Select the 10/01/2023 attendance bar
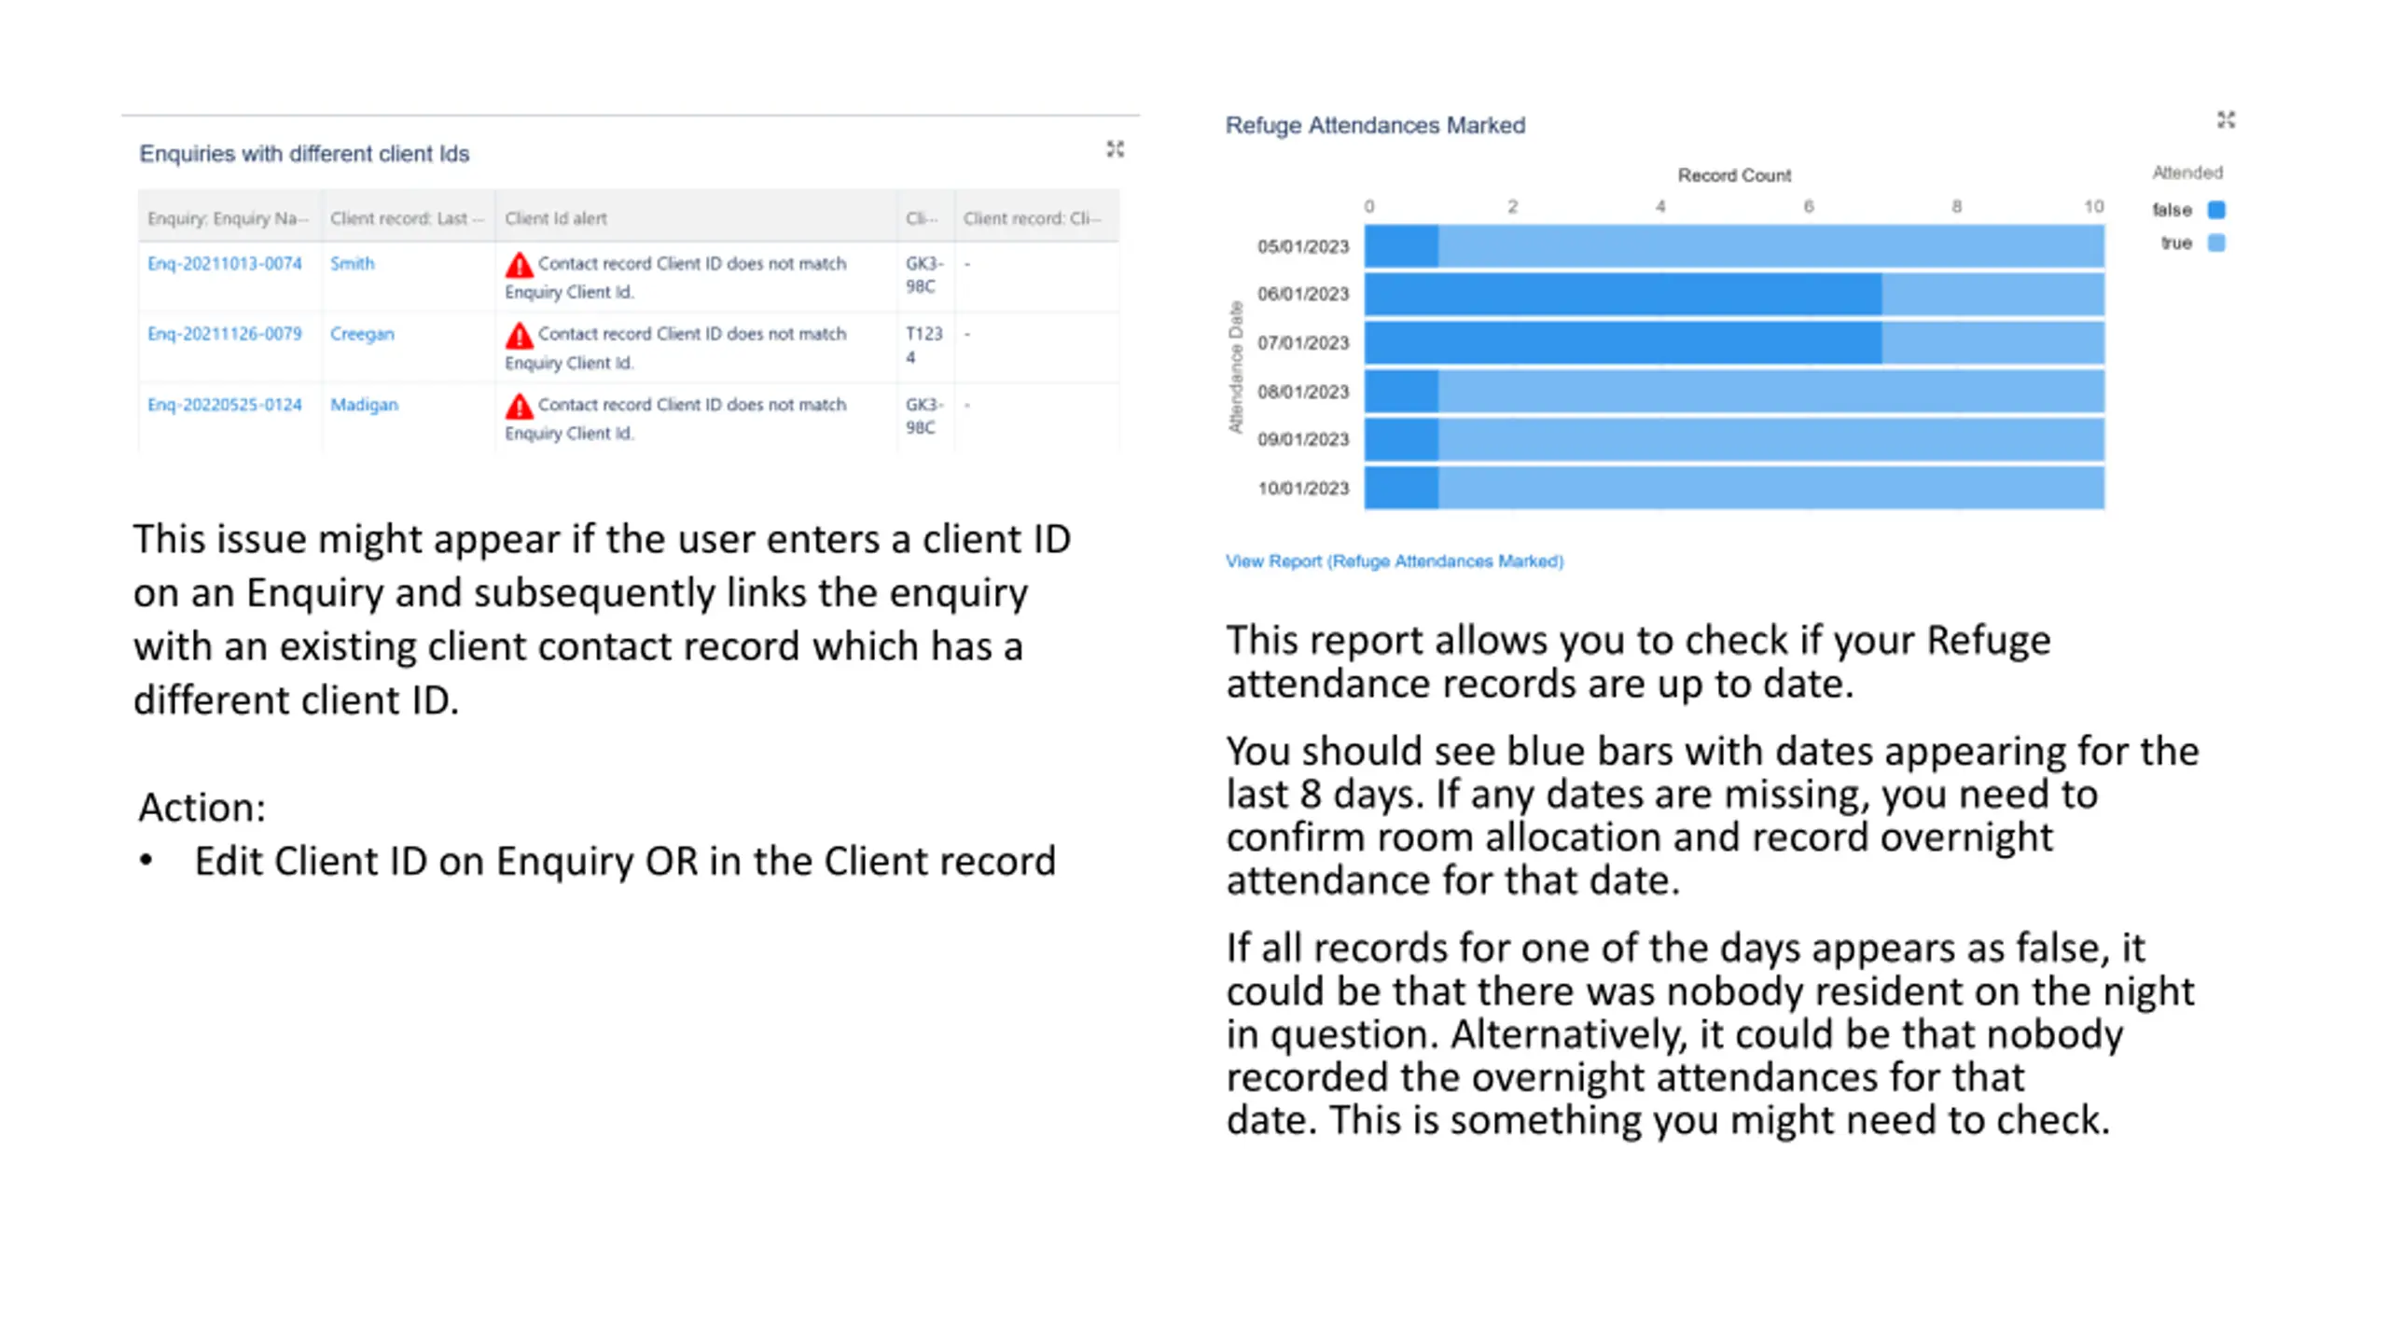Image resolution: width=2388 pixels, height=1343 pixels. 1734,488
